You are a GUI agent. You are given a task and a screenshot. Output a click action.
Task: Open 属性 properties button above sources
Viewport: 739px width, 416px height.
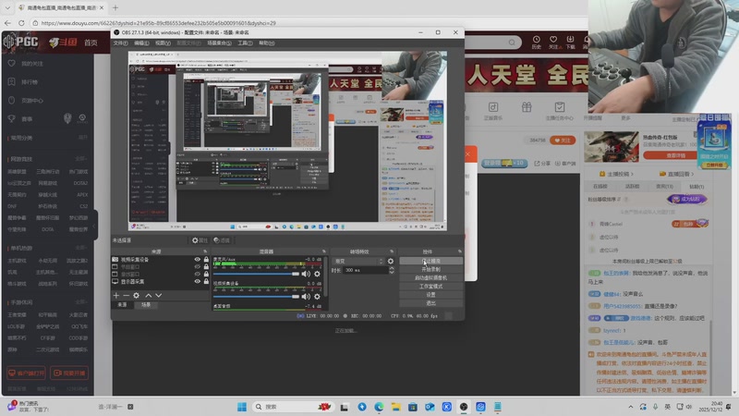tap(200, 240)
